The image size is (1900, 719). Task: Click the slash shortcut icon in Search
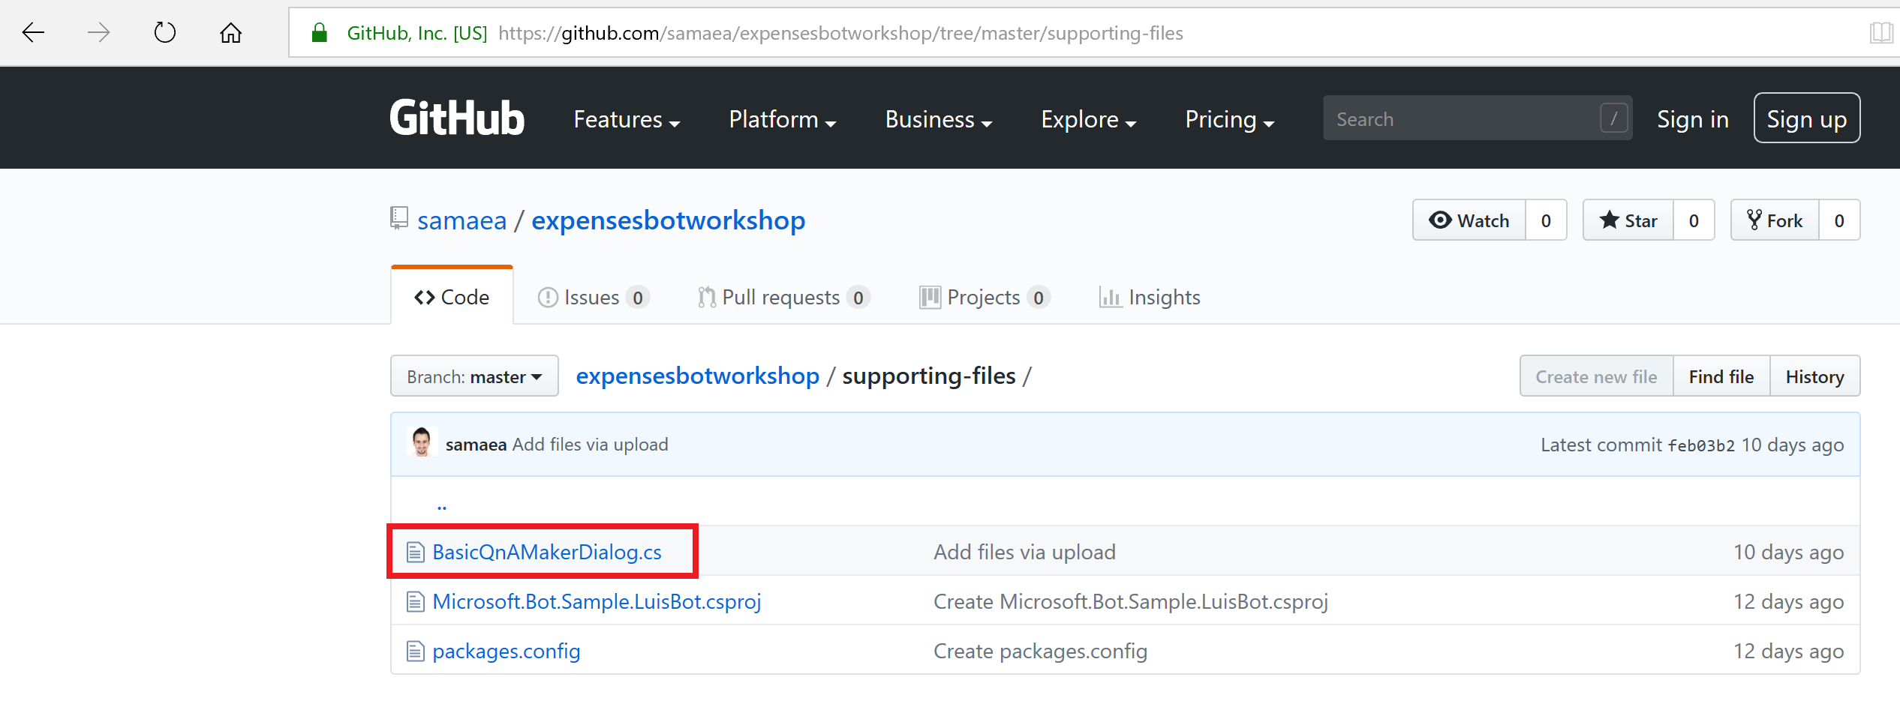click(x=1613, y=118)
